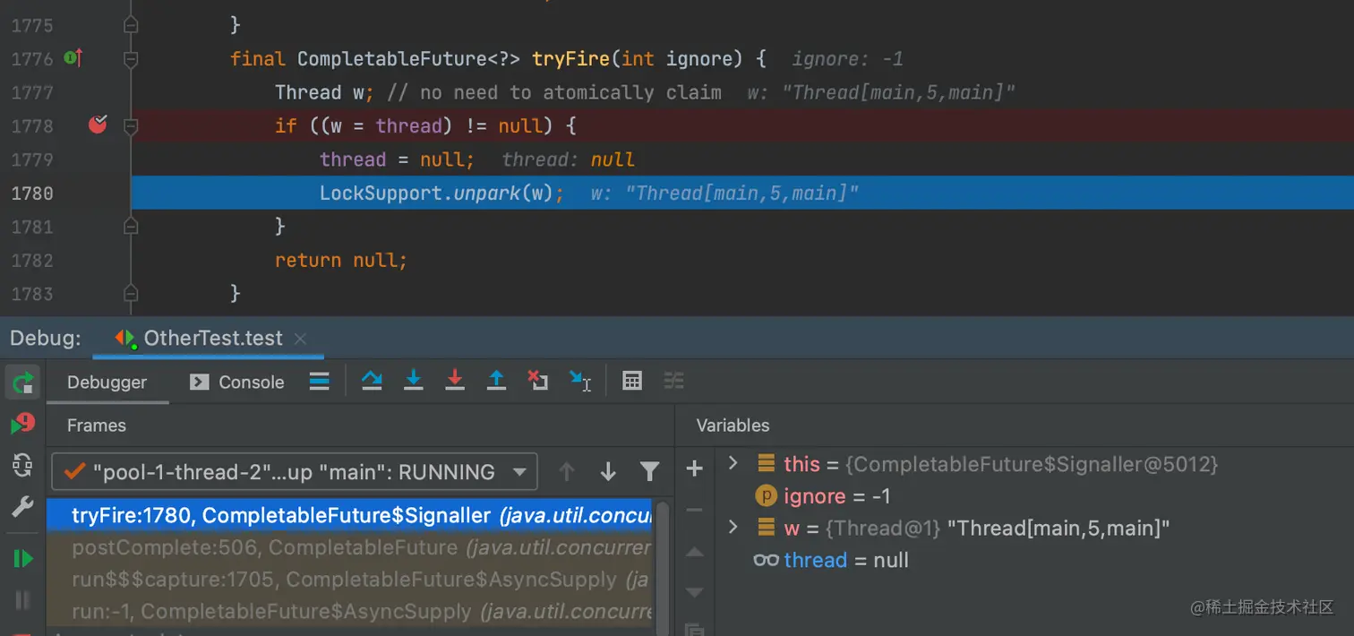Click the Frames panel header
1354x636 pixels.
tap(97, 425)
